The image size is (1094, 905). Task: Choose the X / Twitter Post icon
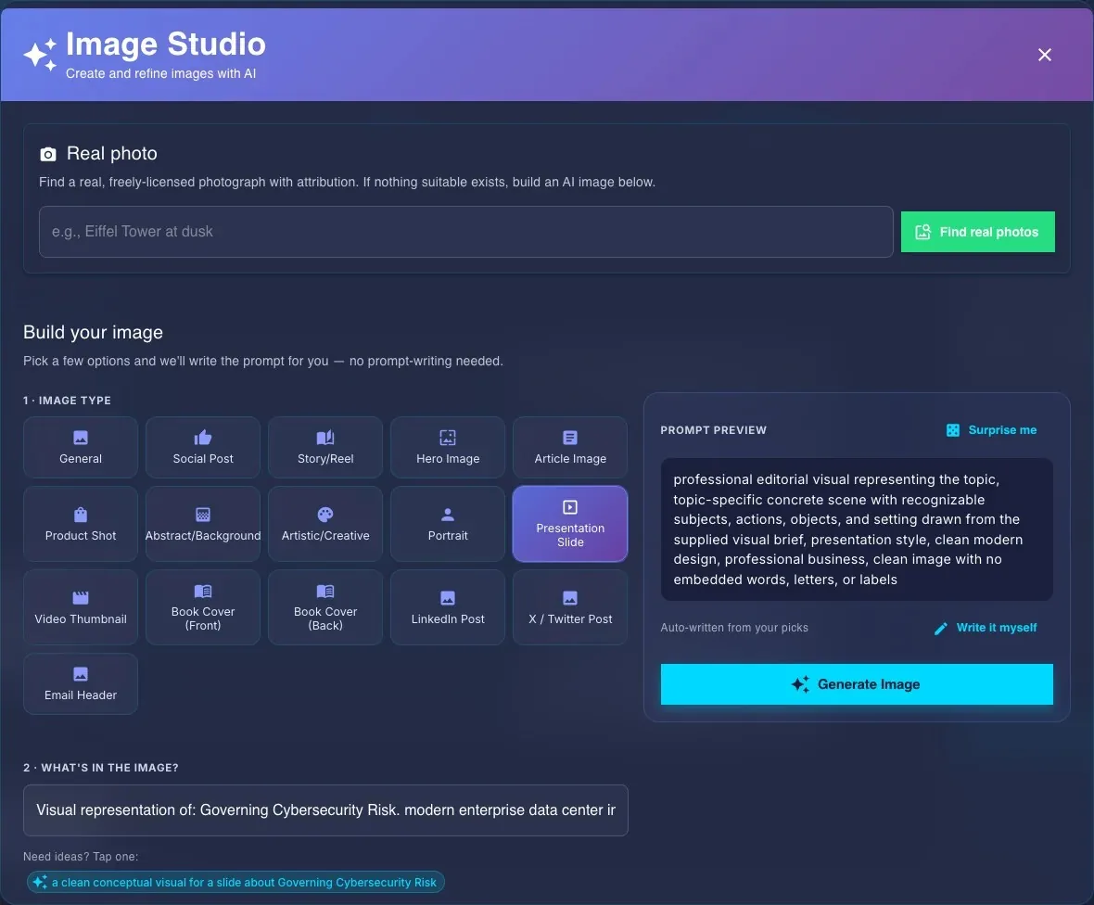click(570, 598)
